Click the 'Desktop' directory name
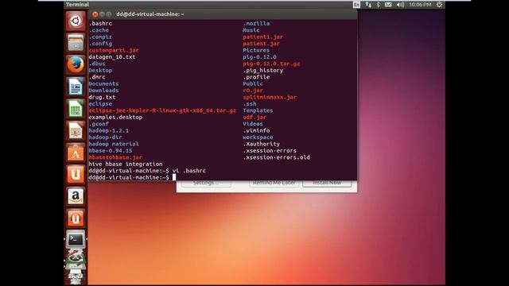This screenshot has height=286, width=509. (x=100, y=71)
